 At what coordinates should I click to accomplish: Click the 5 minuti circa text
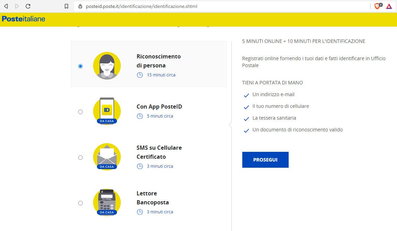(160, 116)
